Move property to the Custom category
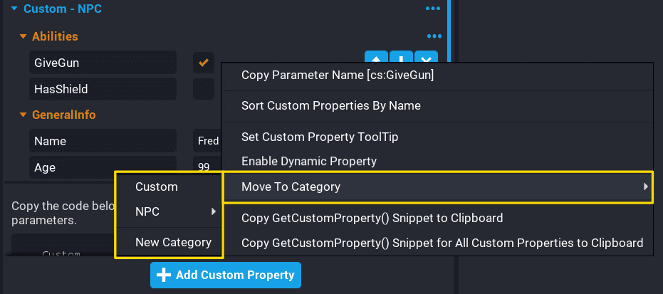663x294 pixels. pos(157,187)
